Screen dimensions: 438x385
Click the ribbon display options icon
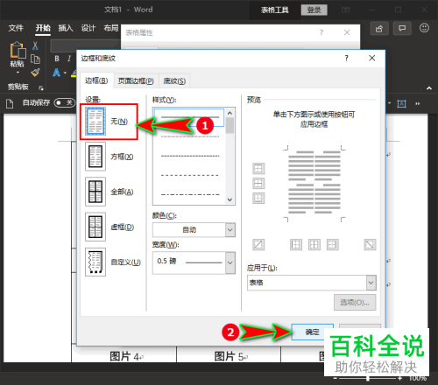(346, 10)
